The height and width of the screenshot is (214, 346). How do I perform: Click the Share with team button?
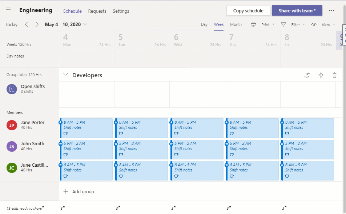tap(297, 11)
